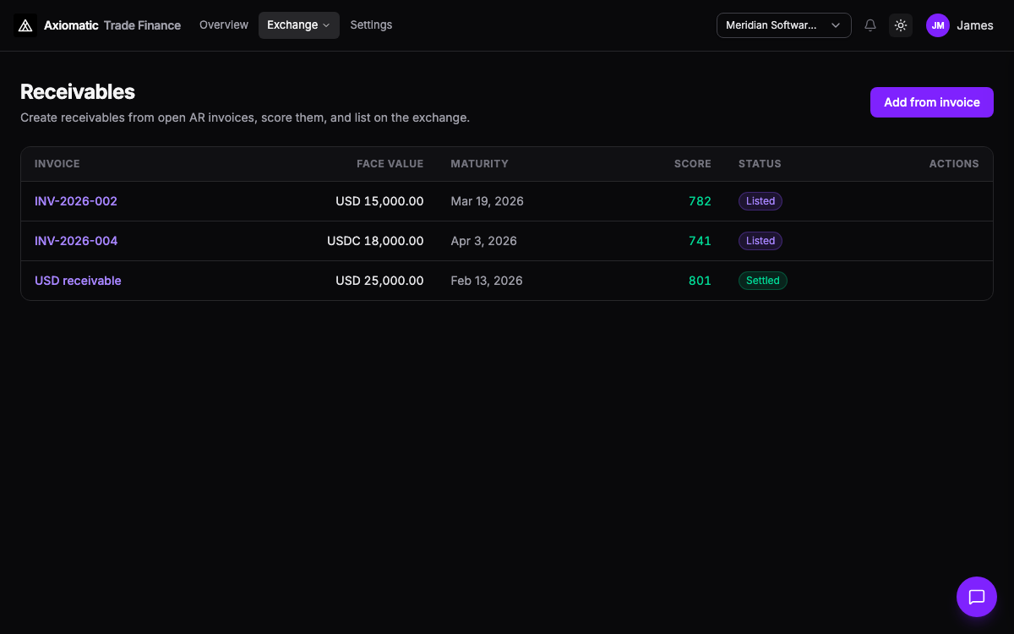
Task: Click the Listed badge for INV-2026-002
Action: coord(760,201)
